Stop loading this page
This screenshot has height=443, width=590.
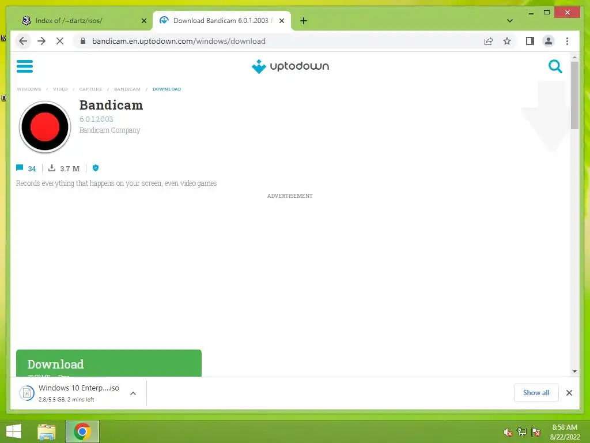(x=60, y=41)
